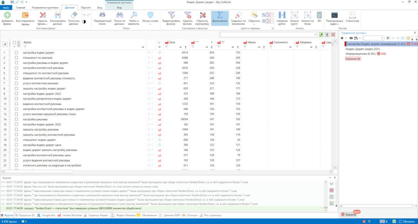The width and height of the screenshot is (418, 224).
Task: Run Неявные дубли analysis
Action: [x=282, y=18]
